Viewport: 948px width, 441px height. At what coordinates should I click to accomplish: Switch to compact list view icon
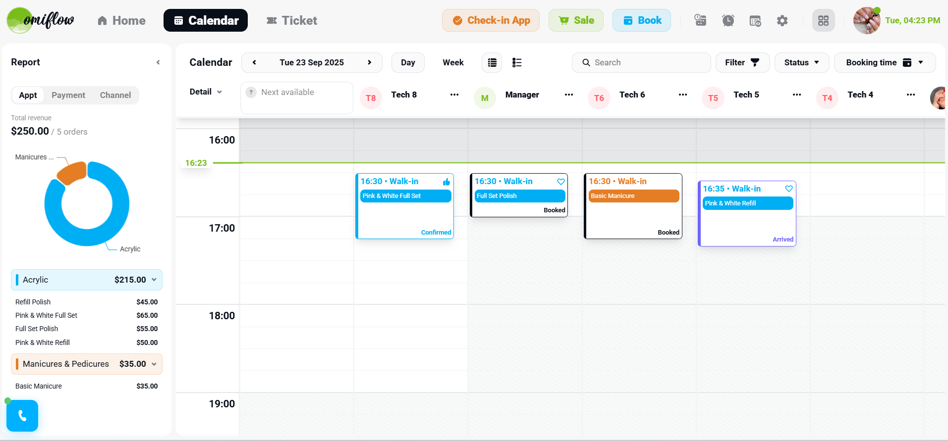(492, 63)
